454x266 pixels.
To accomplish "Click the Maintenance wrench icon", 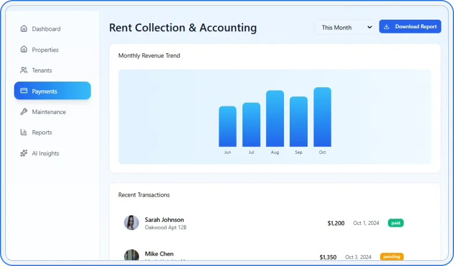I will (x=24, y=112).
